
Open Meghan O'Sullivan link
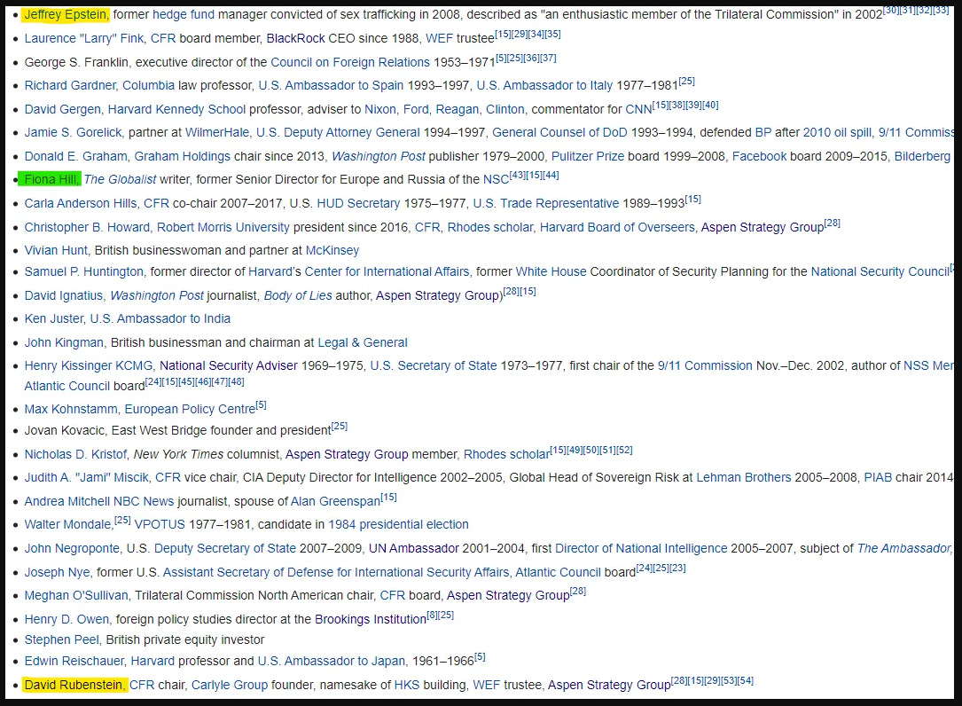click(76, 595)
